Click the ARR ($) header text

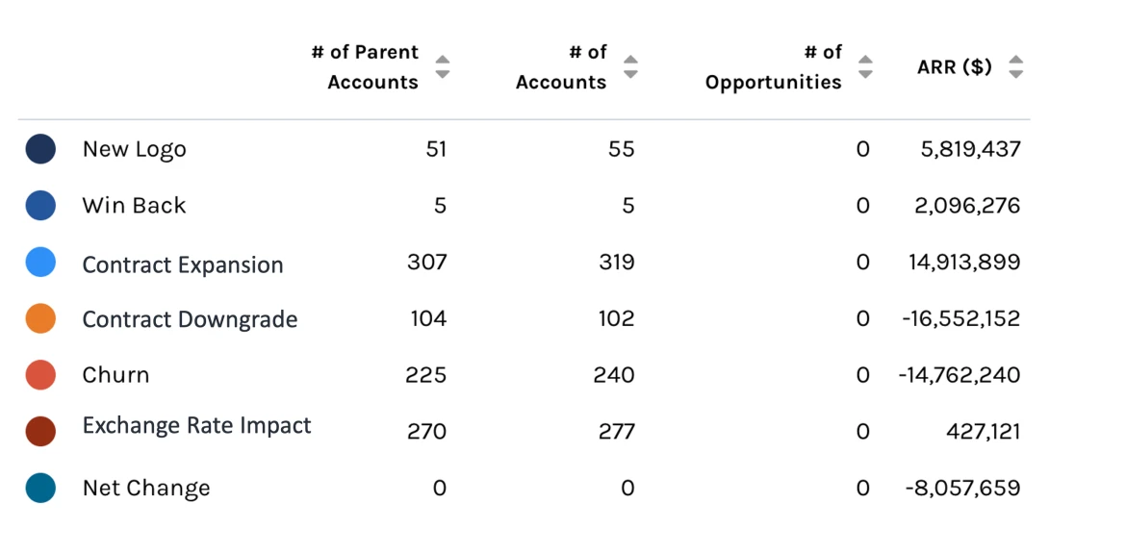[x=954, y=67]
